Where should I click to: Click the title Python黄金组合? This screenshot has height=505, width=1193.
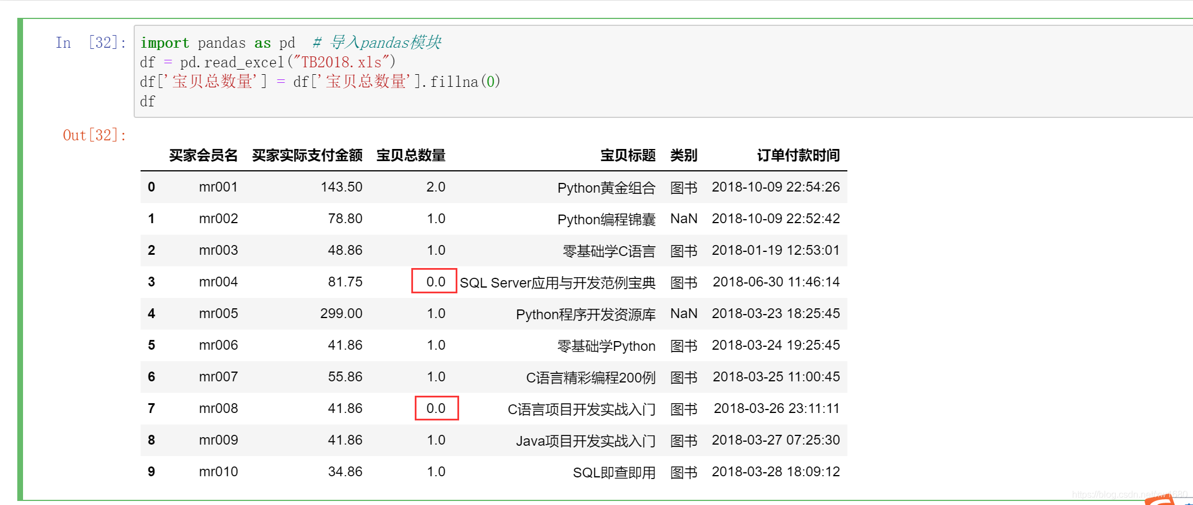pos(607,188)
